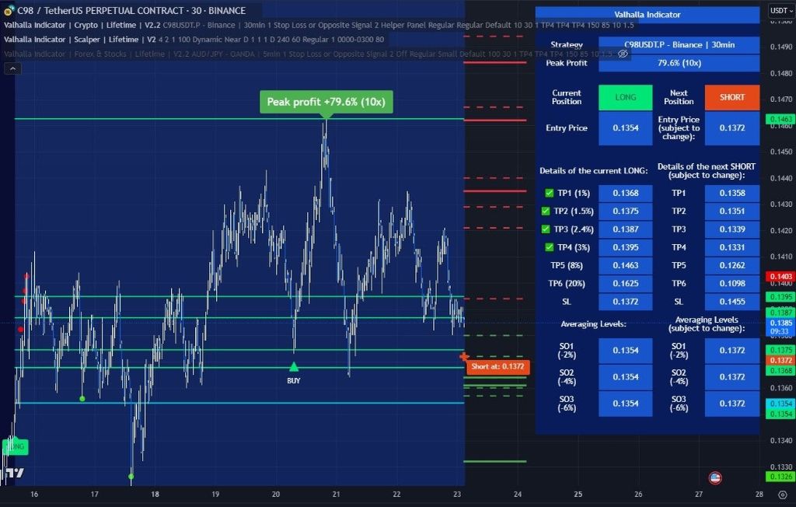
Task: Click the 'Averaging Levels:' heading for LONG
Action: 593,324
